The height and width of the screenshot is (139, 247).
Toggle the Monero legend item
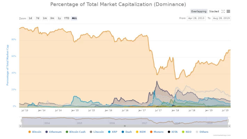[x=157, y=132]
